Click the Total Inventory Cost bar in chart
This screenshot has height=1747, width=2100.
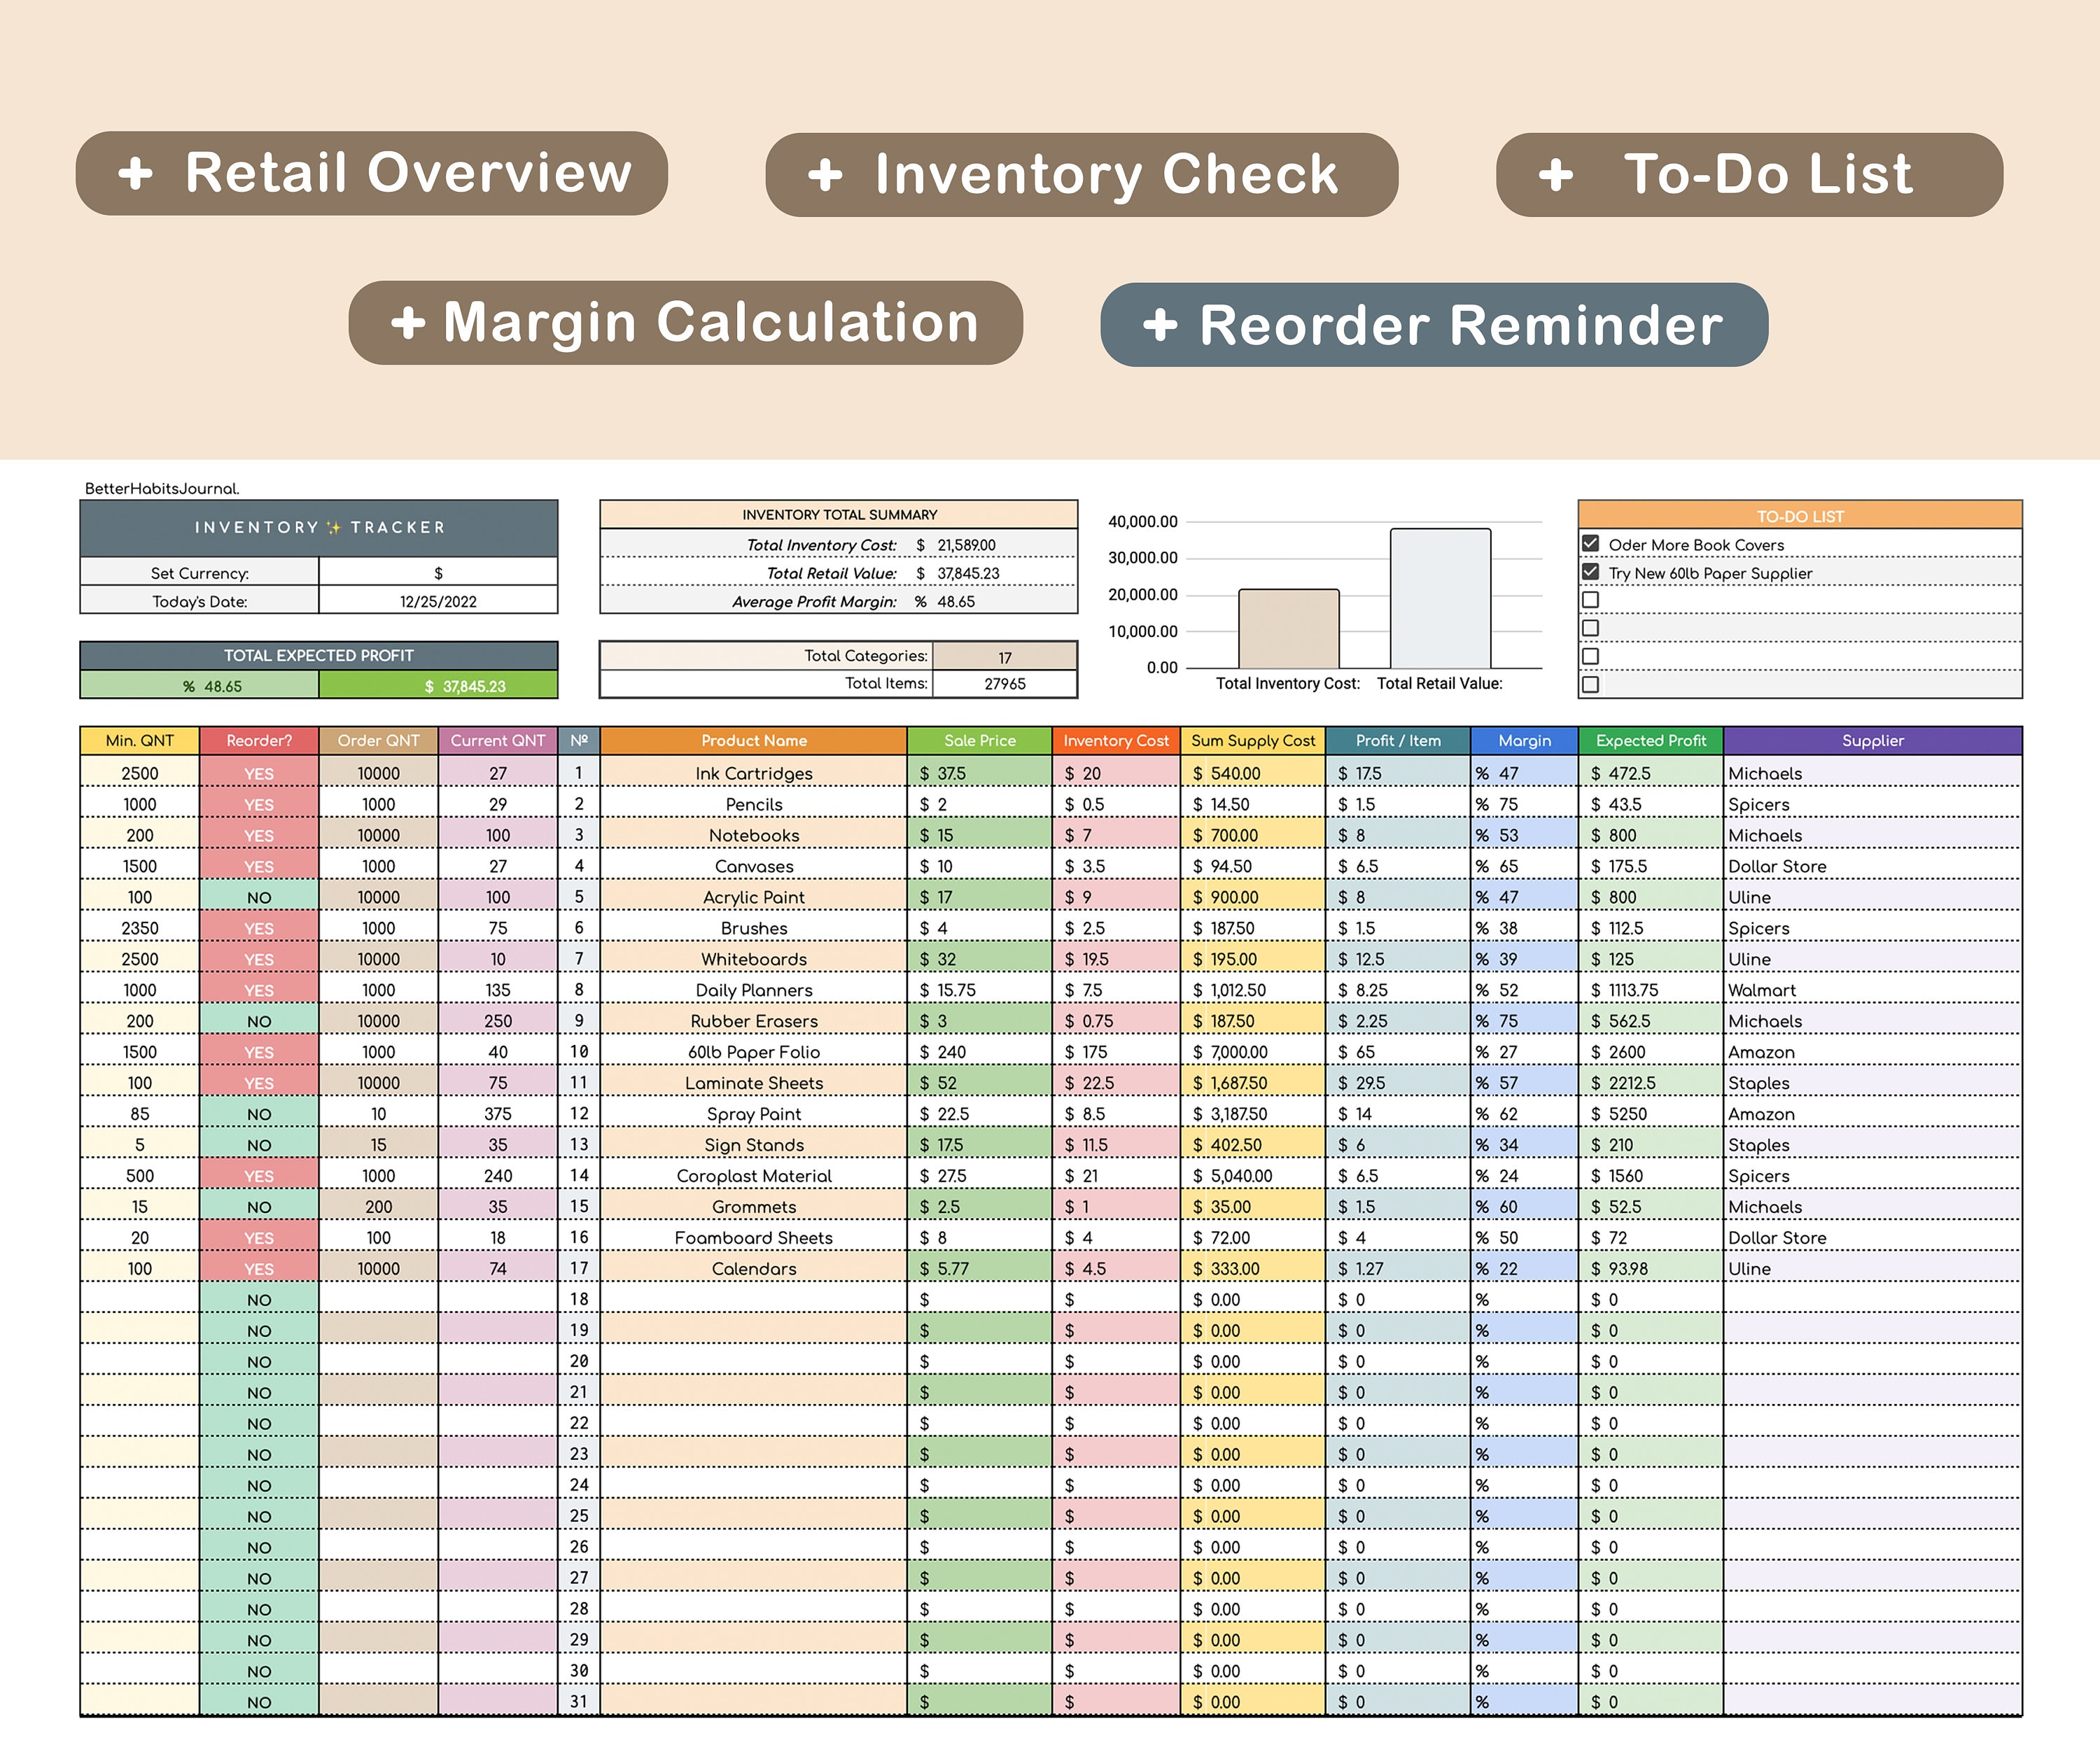(x=1288, y=628)
